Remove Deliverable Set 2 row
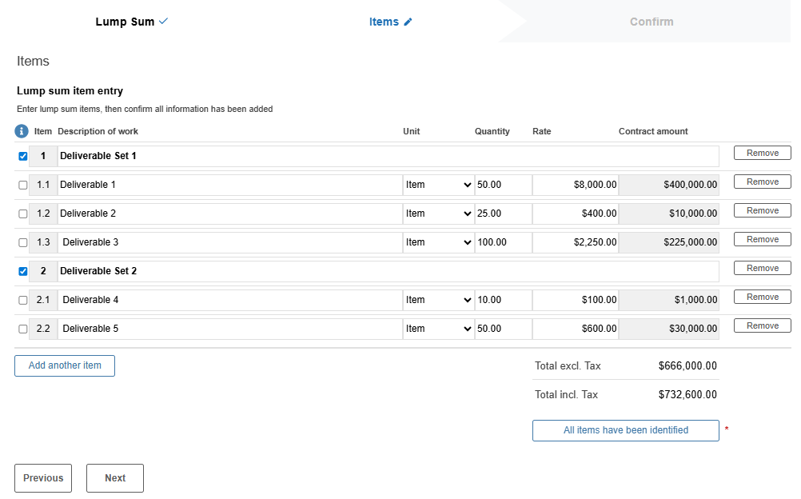The width and height of the screenshot is (801, 499). [762, 268]
